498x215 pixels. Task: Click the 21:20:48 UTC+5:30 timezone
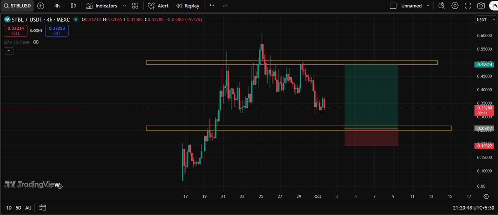click(x=474, y=207)
